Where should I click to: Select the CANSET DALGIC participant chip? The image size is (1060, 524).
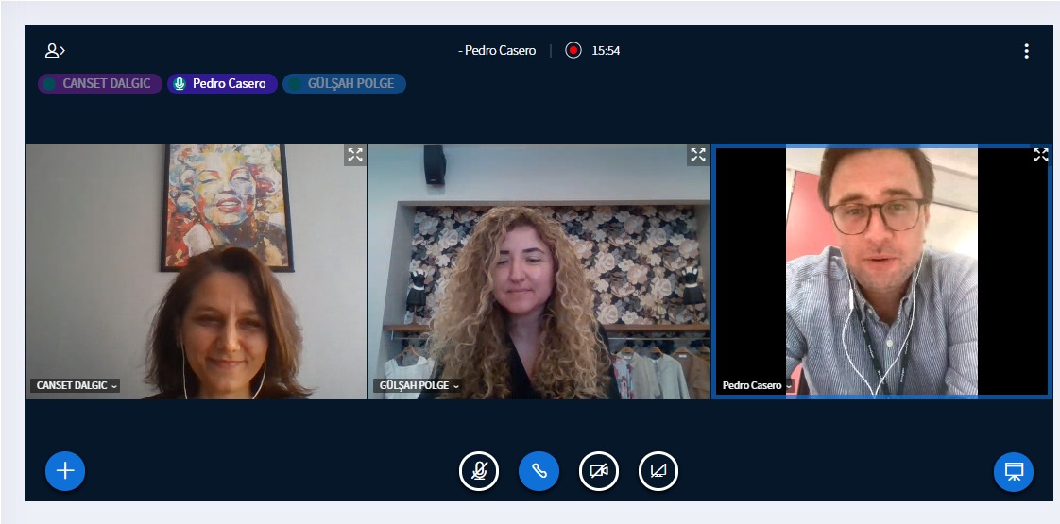[100, 84]
